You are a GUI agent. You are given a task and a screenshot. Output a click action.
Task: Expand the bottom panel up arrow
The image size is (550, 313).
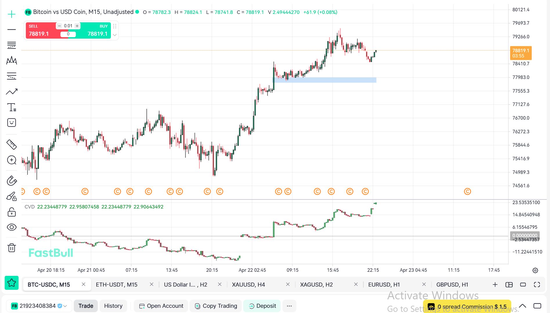522,306
